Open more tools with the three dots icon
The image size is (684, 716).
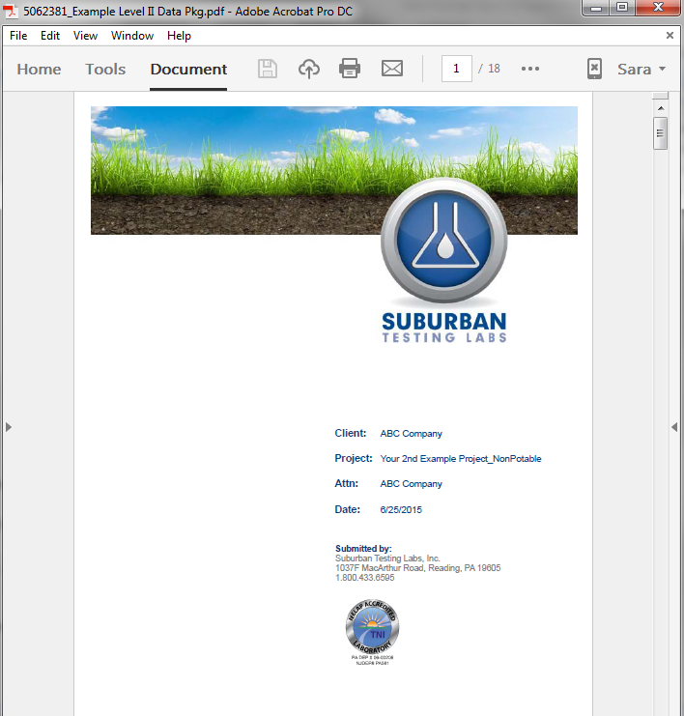click(530, 69)
